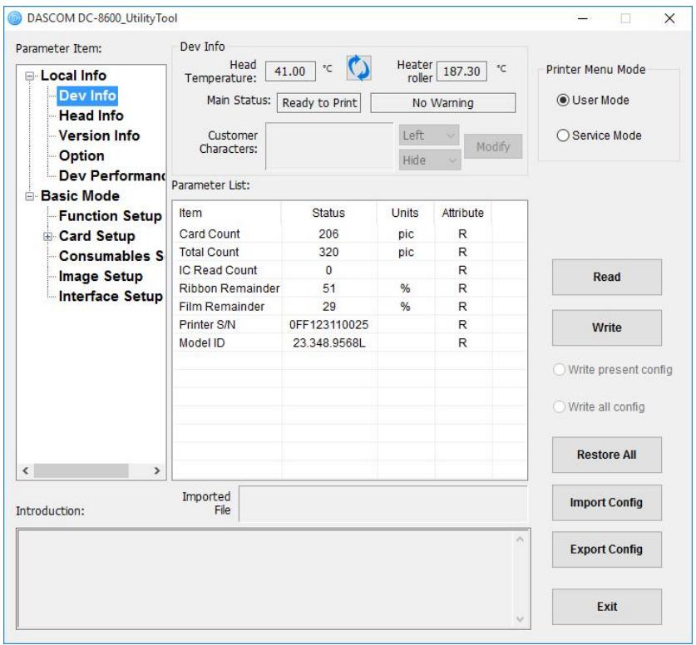Click Introduction box scroll down arrow

point(521,619)
